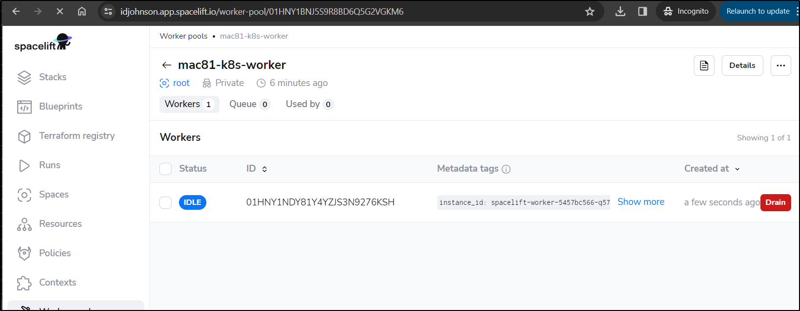Image resolution: width=800 pixels, height=311 pixels.
Task: Open the Incognito profile indicator
Action: 686,11
